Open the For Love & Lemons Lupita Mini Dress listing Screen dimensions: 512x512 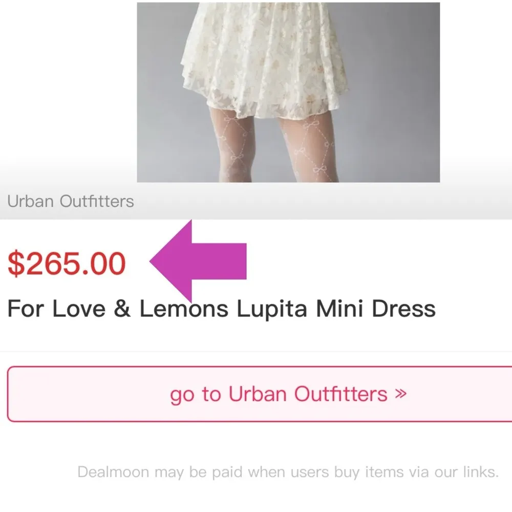tap(221, 308)
